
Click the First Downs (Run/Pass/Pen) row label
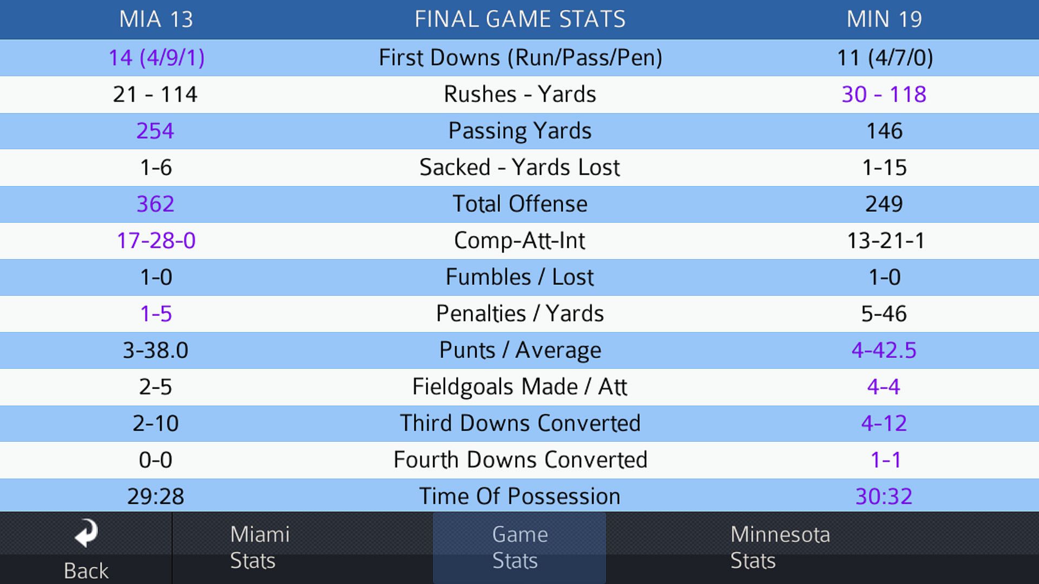coord(519,58)
